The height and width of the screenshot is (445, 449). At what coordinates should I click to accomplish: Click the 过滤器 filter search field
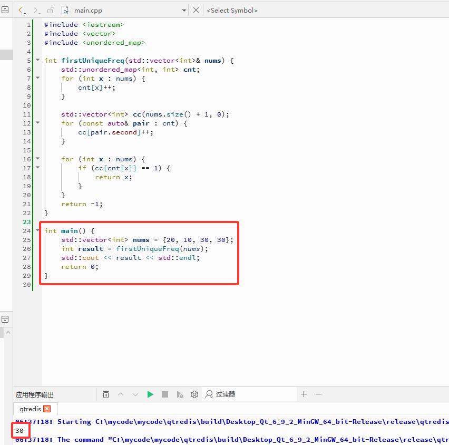249,394
